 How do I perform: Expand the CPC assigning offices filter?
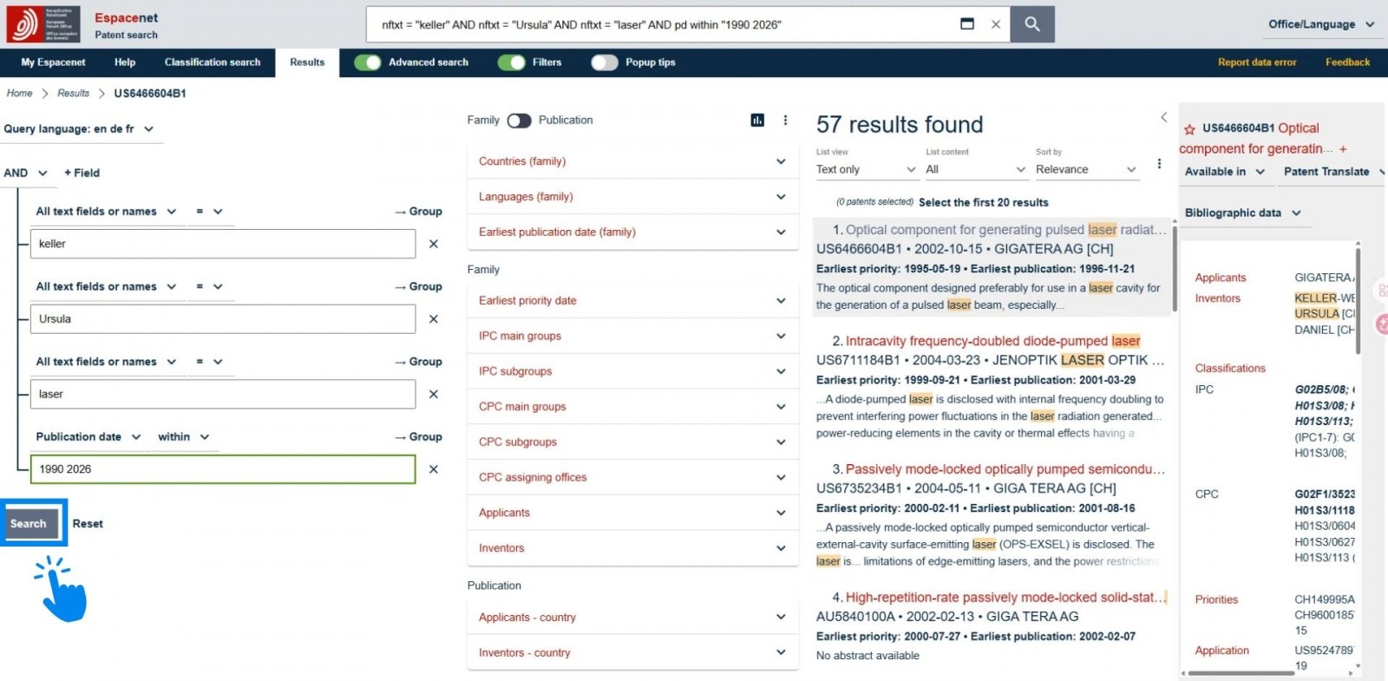click(632, 478)
